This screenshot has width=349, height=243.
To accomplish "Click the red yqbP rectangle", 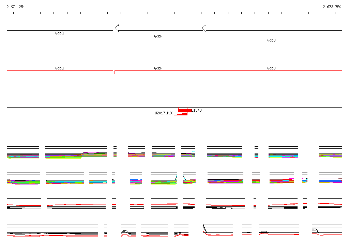I will tap(158, 72).
